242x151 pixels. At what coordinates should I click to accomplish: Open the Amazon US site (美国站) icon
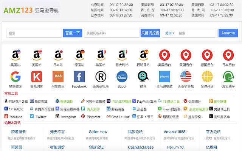pos(16,55)
